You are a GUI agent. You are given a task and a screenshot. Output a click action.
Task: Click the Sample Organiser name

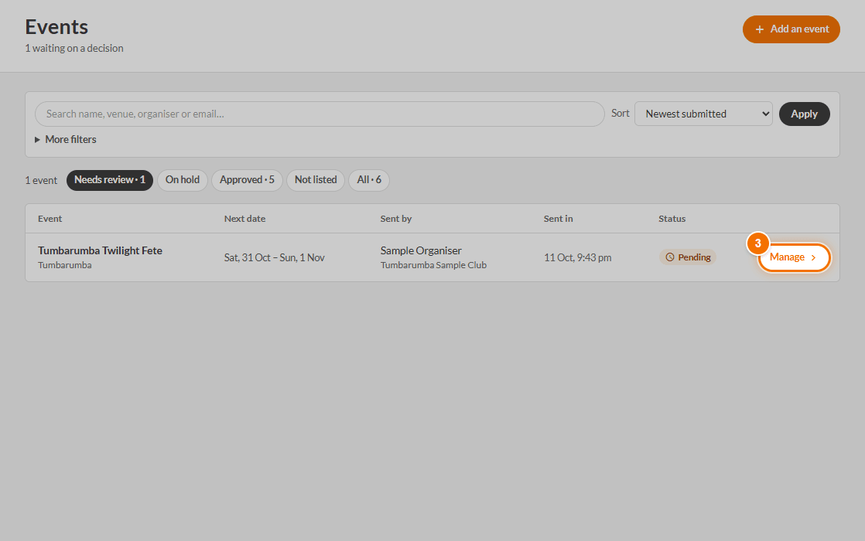pos(421,250)
